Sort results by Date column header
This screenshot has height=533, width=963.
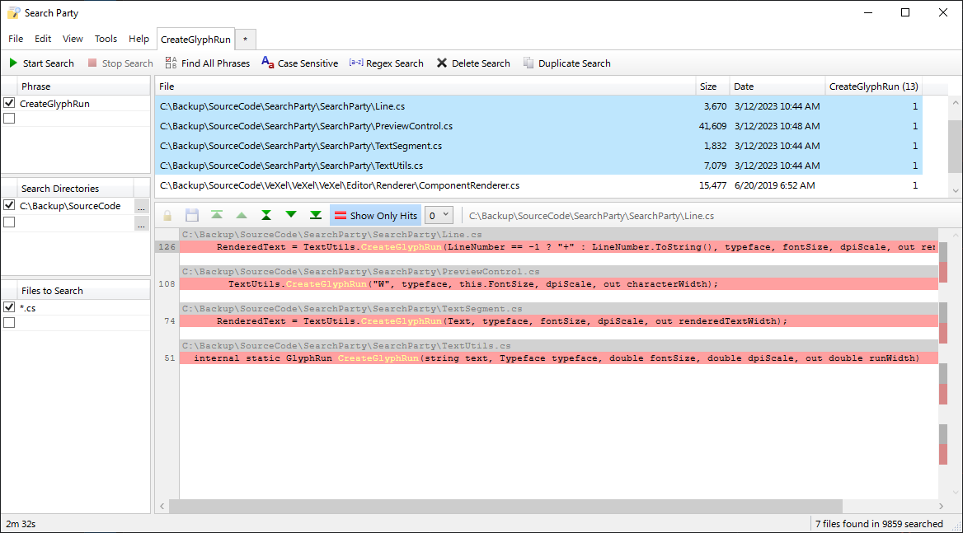(x=777, y=86)
